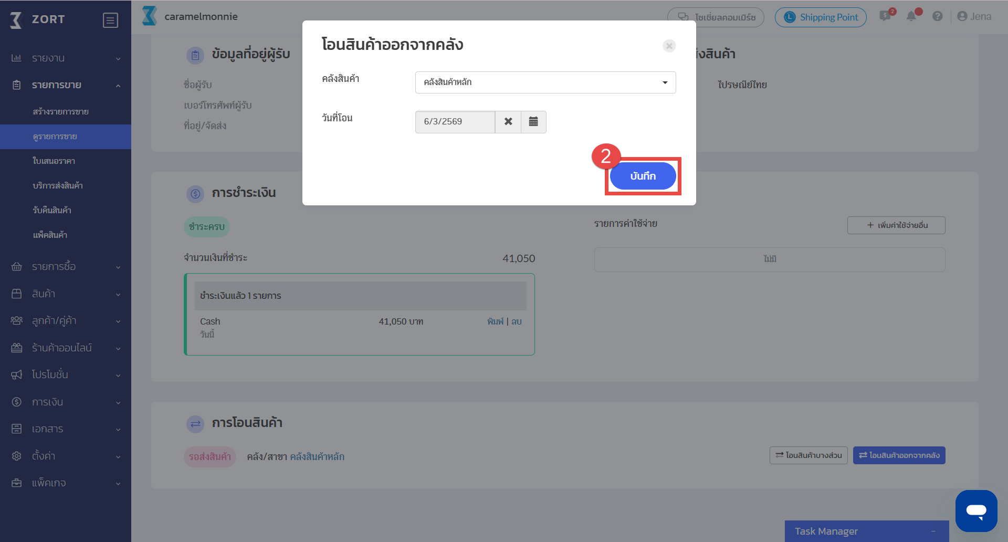This screenshot has height=542, width=1008.
Task: Click the calendar icon beside transfer date
Action: tap(533, 122)
